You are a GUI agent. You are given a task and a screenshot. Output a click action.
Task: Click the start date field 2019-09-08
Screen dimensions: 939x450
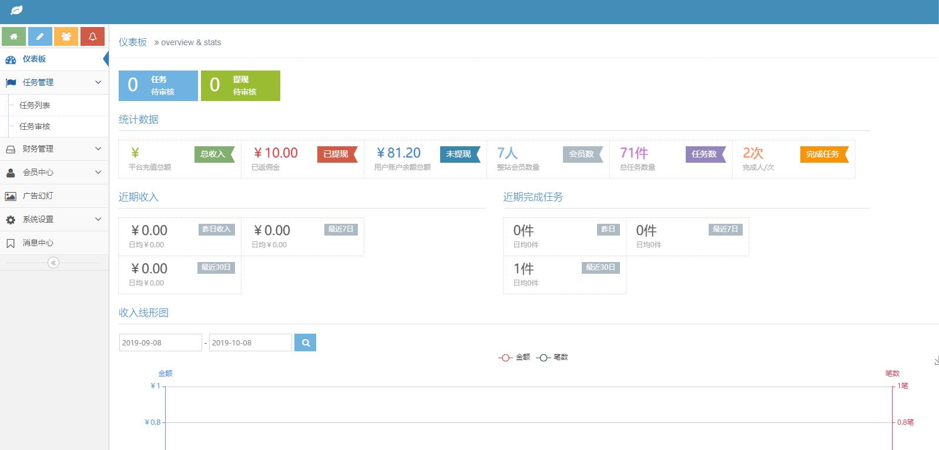[160, 342]
